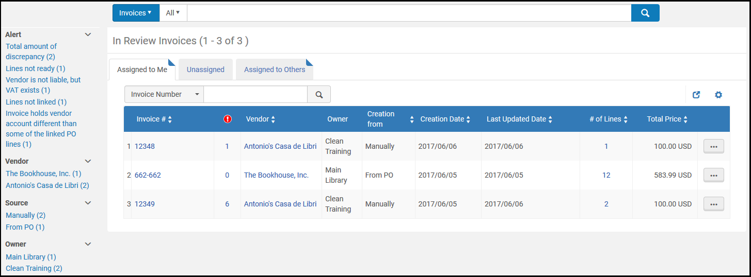Click the invoice number filter search icon
Image resolution: width=751 pixels, height=277 pixels.
pyautogui.click(x=319, y=95)
